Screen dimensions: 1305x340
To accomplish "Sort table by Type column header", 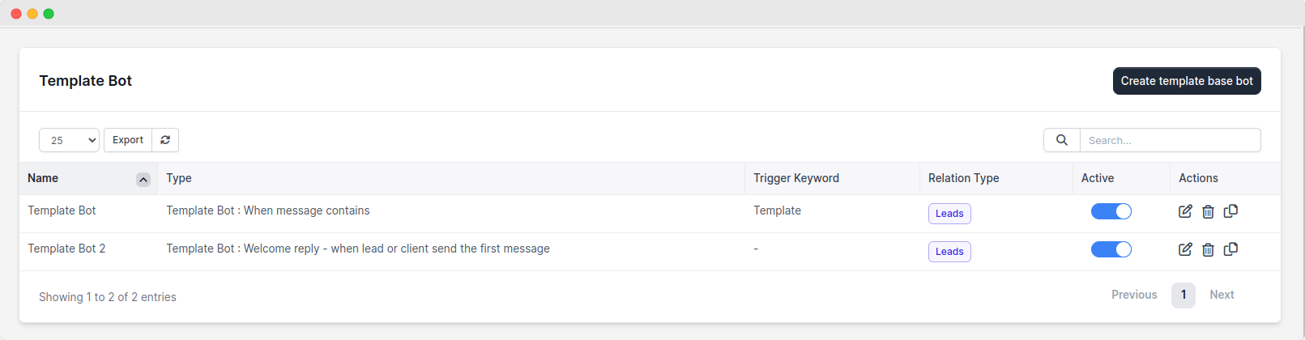I will 179,178.
